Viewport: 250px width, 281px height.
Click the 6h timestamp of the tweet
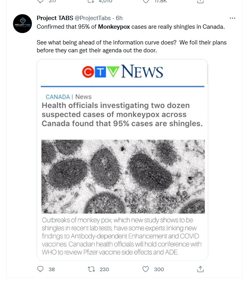tap(119, 18)
